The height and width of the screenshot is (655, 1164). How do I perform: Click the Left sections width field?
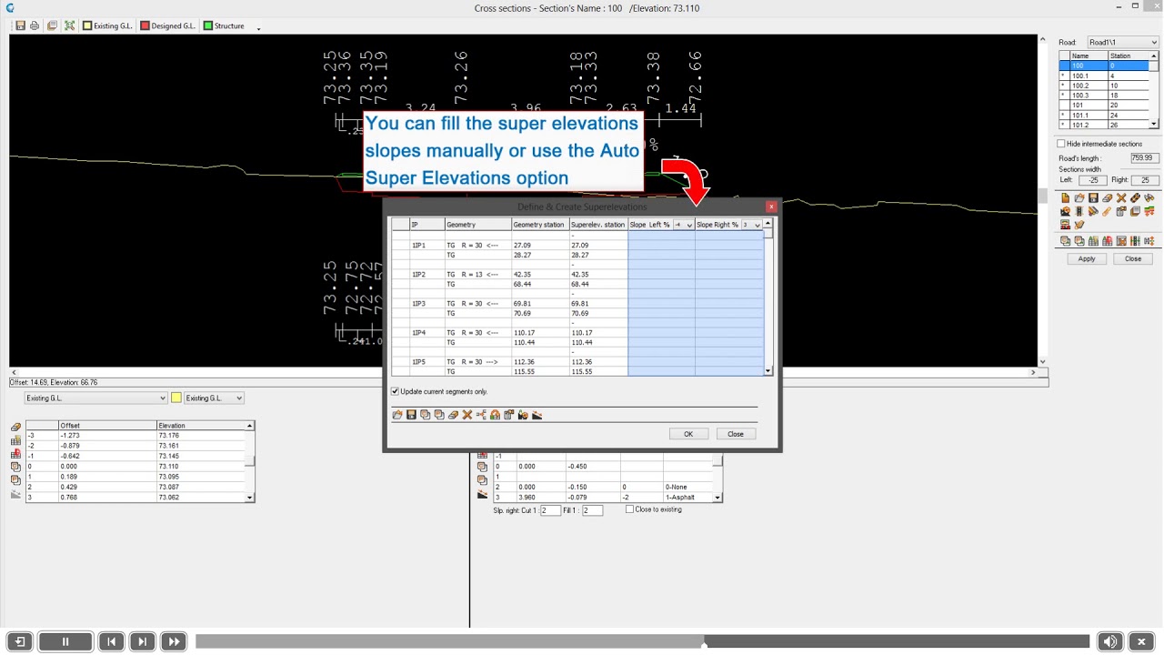[1092, 180]
